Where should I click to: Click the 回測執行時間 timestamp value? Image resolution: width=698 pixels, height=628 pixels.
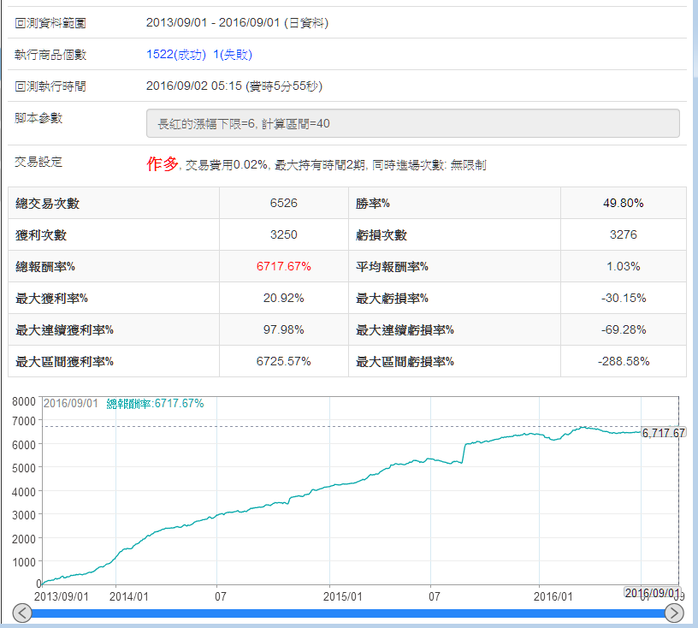[234, 86]
